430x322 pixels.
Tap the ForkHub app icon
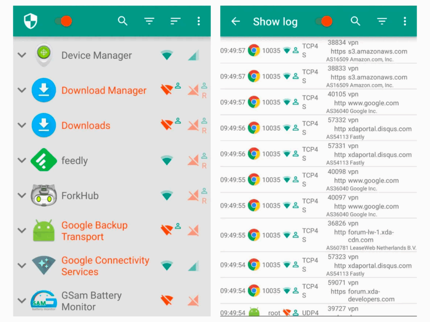pos(44,195)
